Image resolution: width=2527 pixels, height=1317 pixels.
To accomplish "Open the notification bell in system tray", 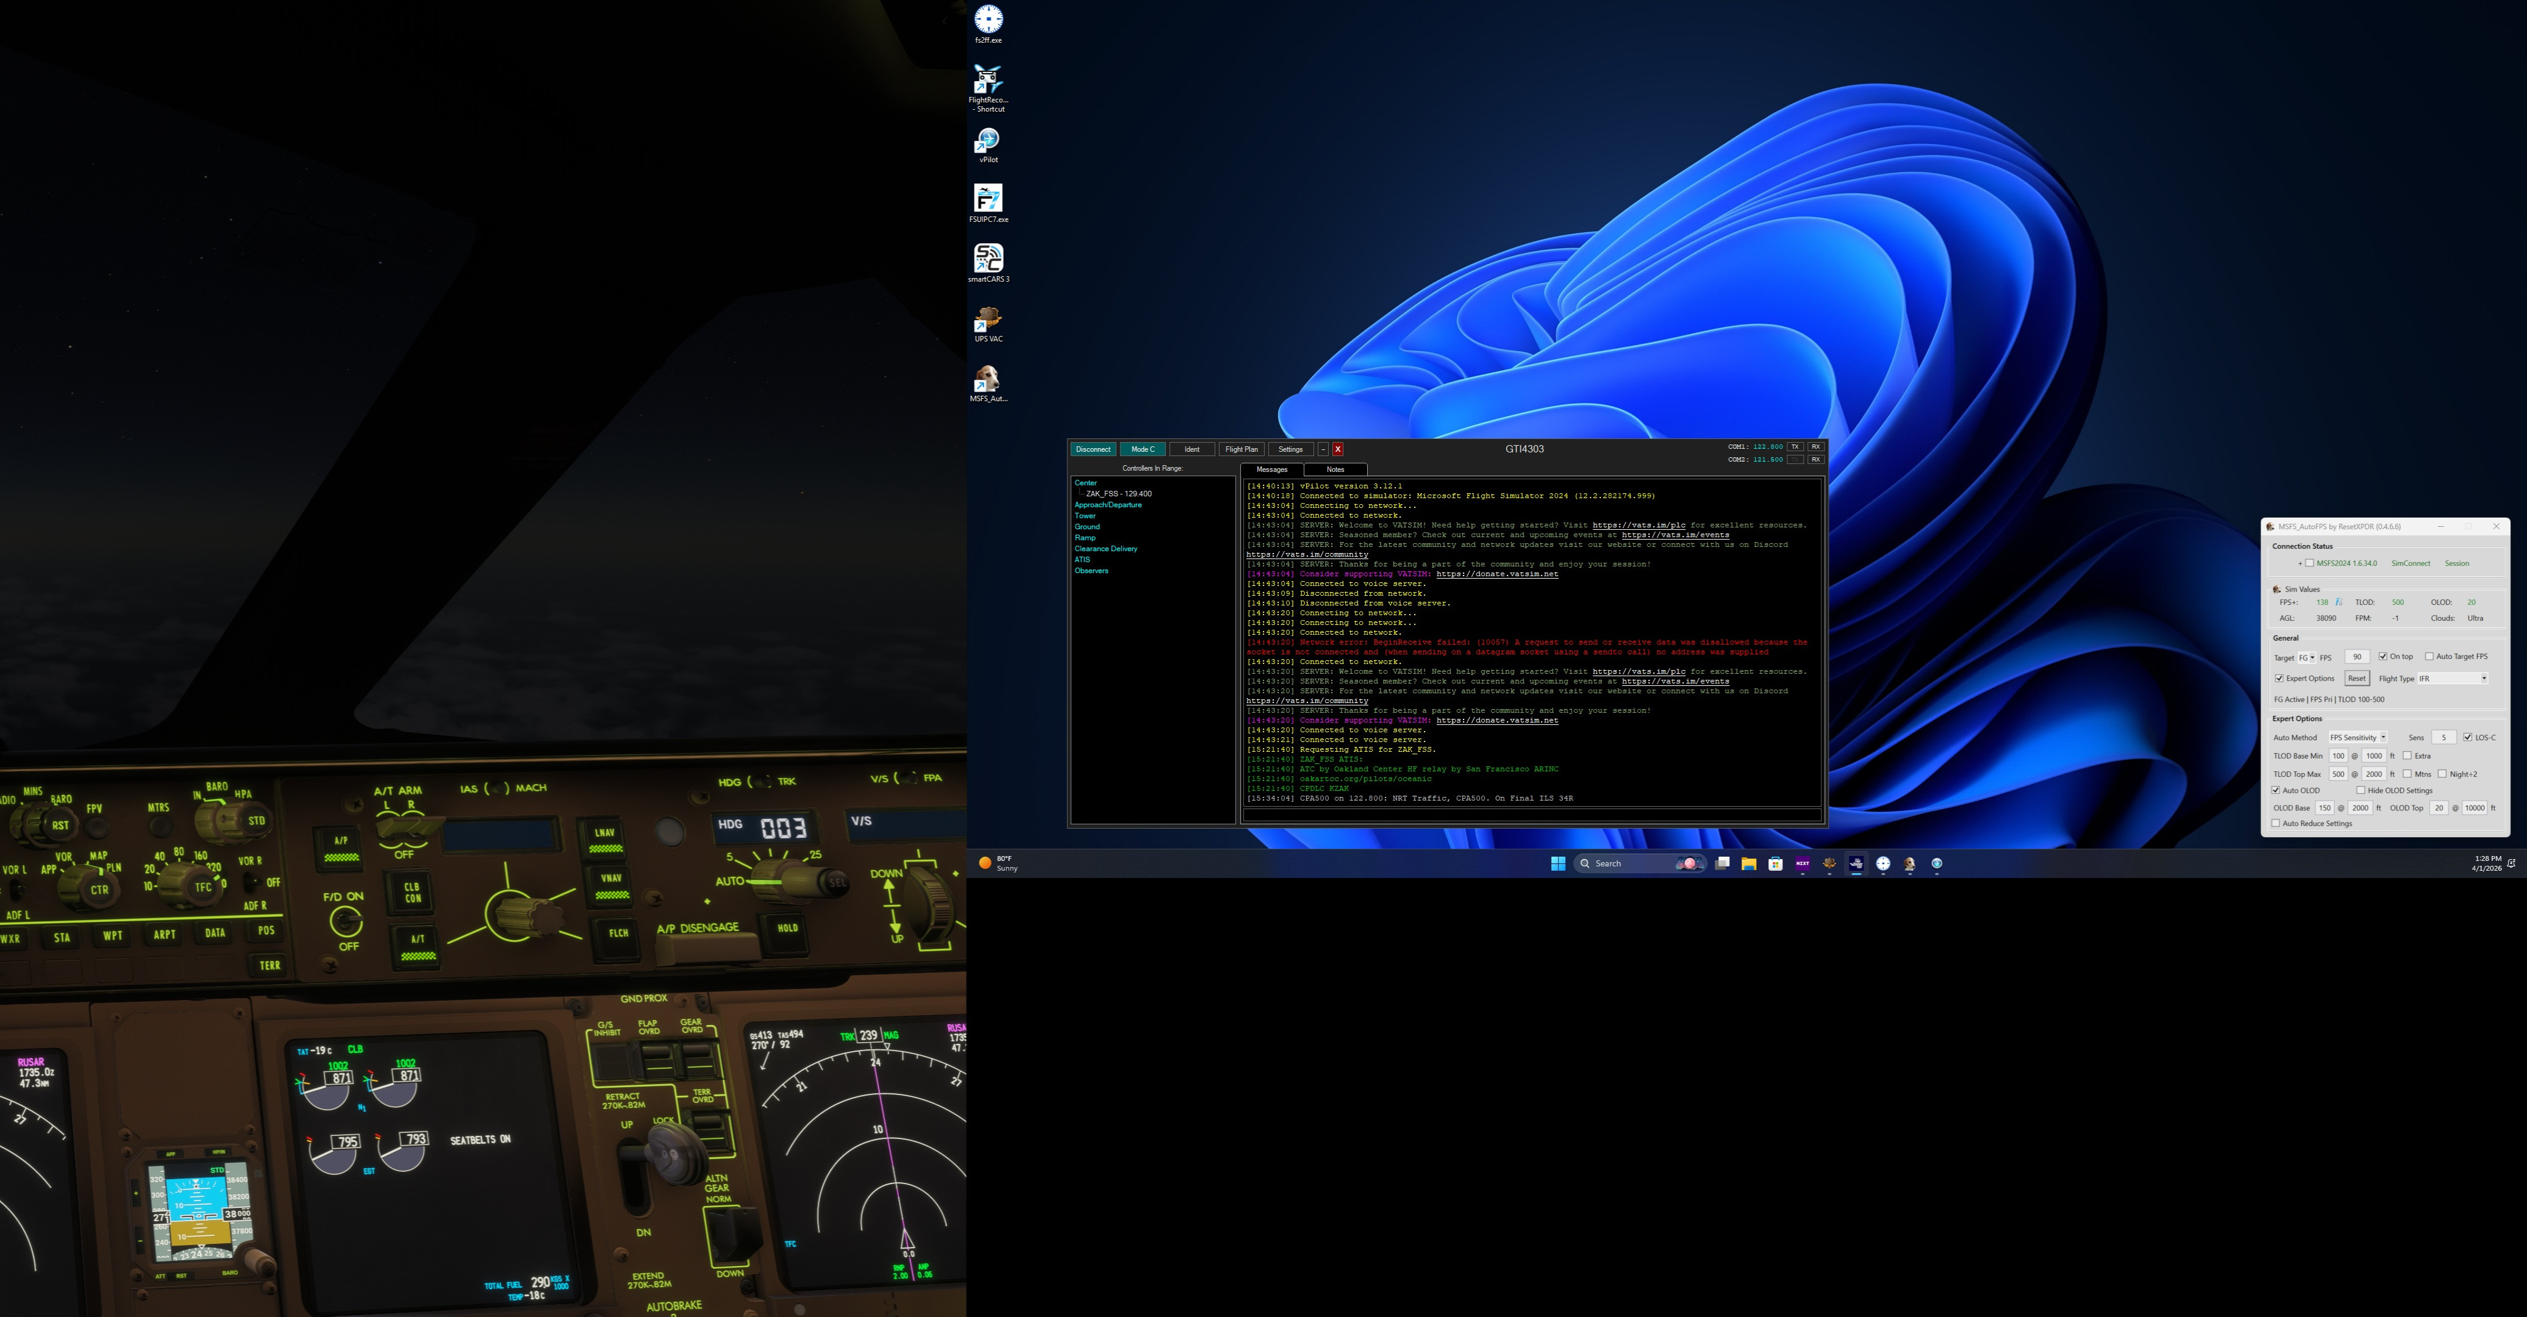I will 2511,863.
